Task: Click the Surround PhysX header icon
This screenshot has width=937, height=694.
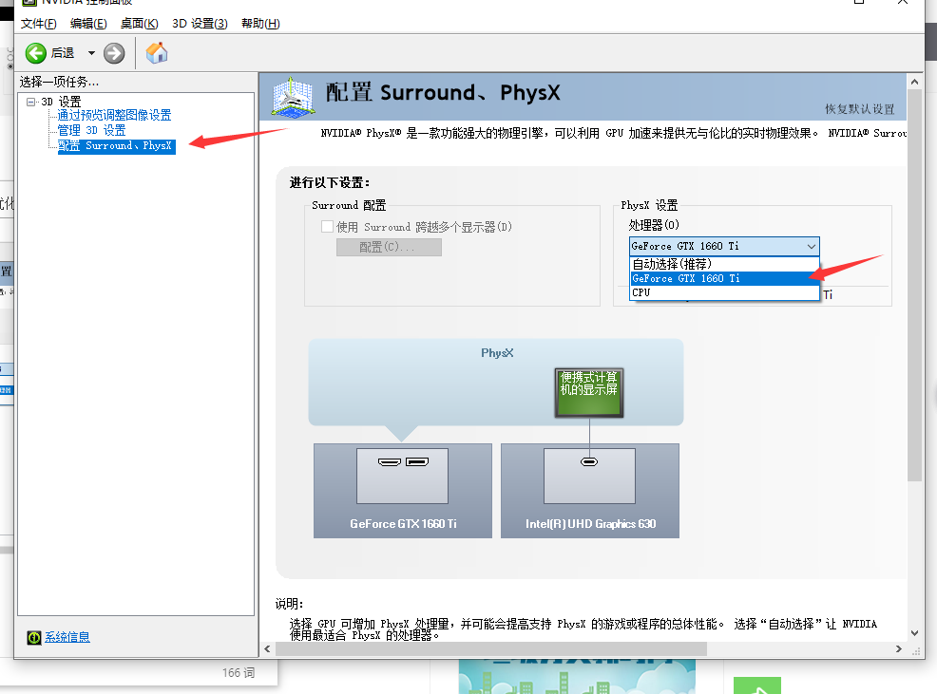Action: tap(292, 97)
